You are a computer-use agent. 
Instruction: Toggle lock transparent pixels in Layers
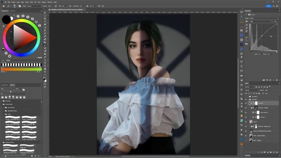(x=249, y=93)
